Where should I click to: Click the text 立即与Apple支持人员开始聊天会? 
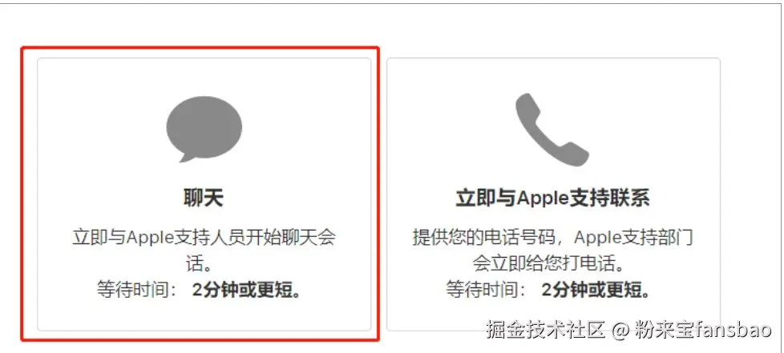[204, 238]
